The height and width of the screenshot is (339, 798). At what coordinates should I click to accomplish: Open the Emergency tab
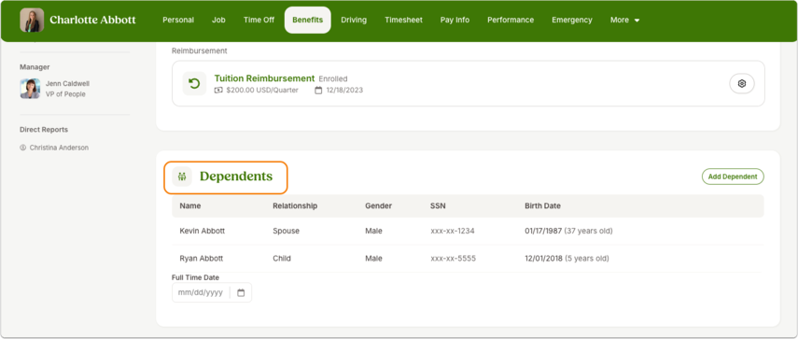click(572, 20)
